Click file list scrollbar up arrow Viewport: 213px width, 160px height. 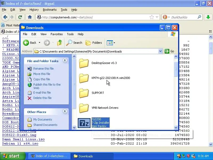pyautogui.click(x=176, y=57)
